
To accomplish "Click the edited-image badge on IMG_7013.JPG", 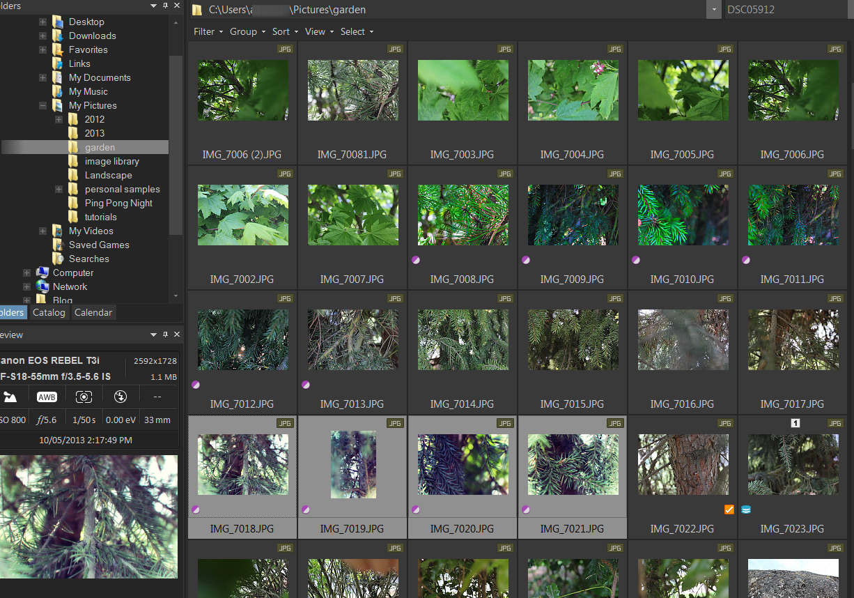I will coord(306,385).
